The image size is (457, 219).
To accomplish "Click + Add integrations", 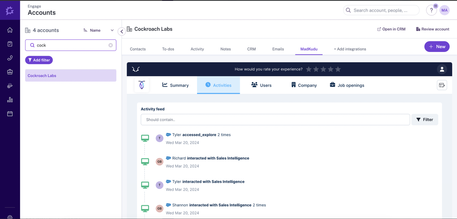I will coord(350,49).
